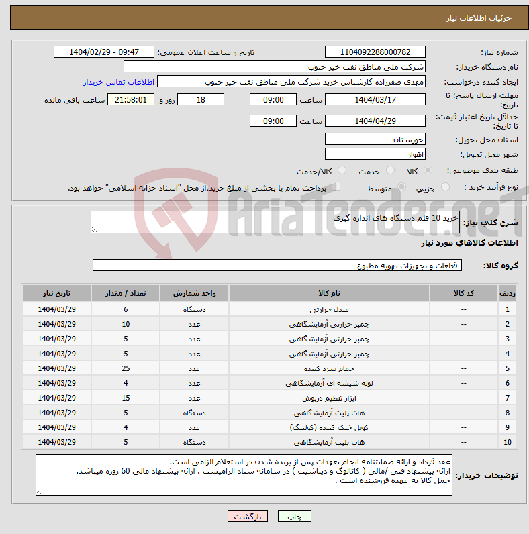Click the need date 1404/03/29 in row 10
Viewport: 529px width, 534px height.
56,442
